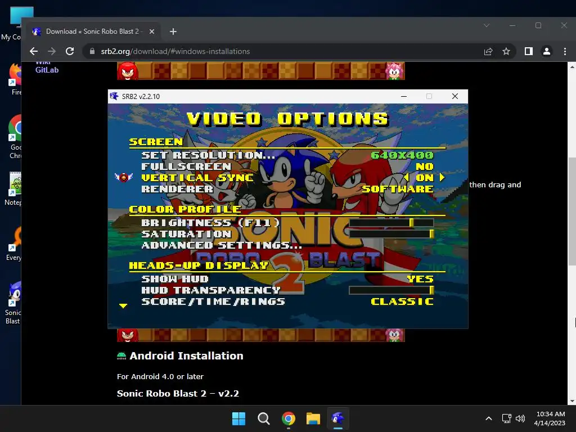
Task: Reload the srb2.org page
Action: [70, 51]
